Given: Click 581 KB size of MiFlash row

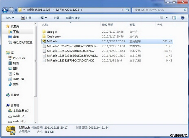Looking at the screenshot, I should [x=167, y=41].
